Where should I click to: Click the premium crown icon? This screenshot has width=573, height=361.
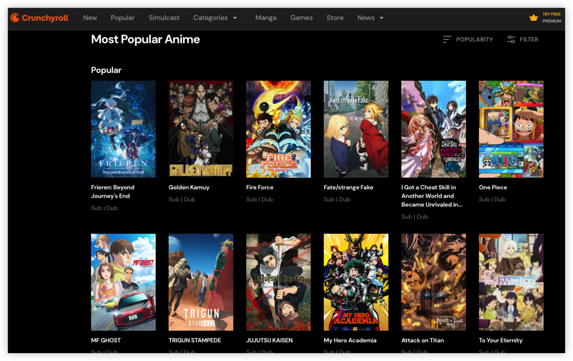[x=533, y=18]
